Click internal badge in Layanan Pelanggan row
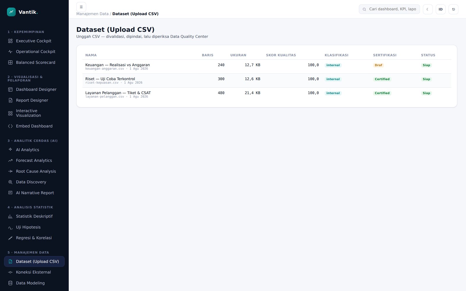 tap(333, 93)
